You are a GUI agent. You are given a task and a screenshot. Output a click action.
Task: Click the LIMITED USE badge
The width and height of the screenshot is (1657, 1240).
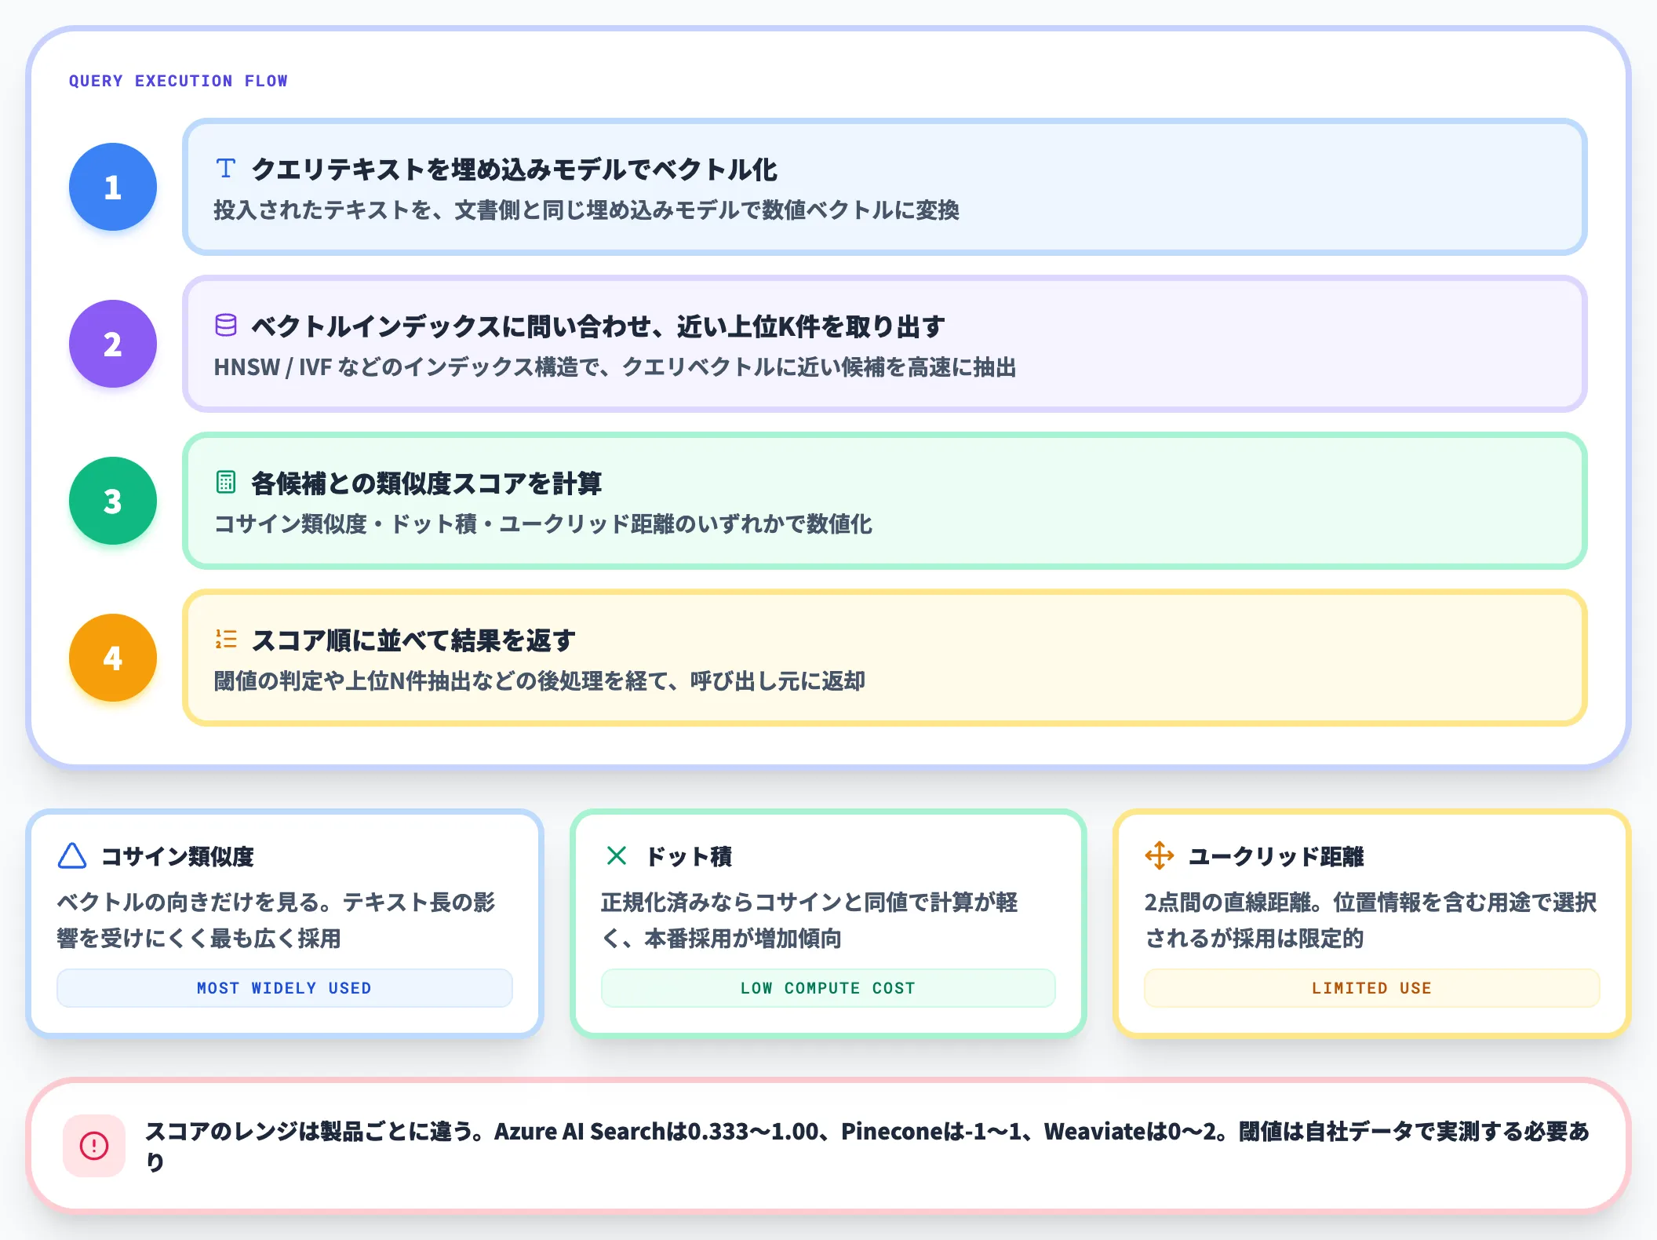tap(1372, 988)
